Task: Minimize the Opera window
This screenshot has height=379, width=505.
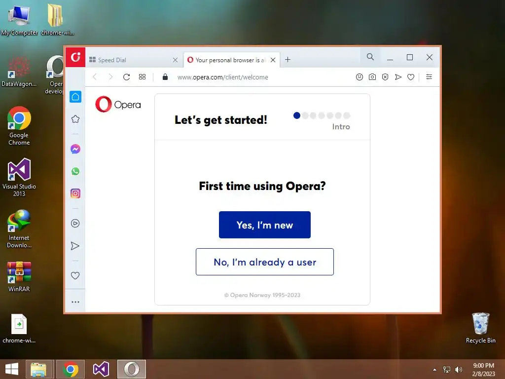Action: [390, 57]
